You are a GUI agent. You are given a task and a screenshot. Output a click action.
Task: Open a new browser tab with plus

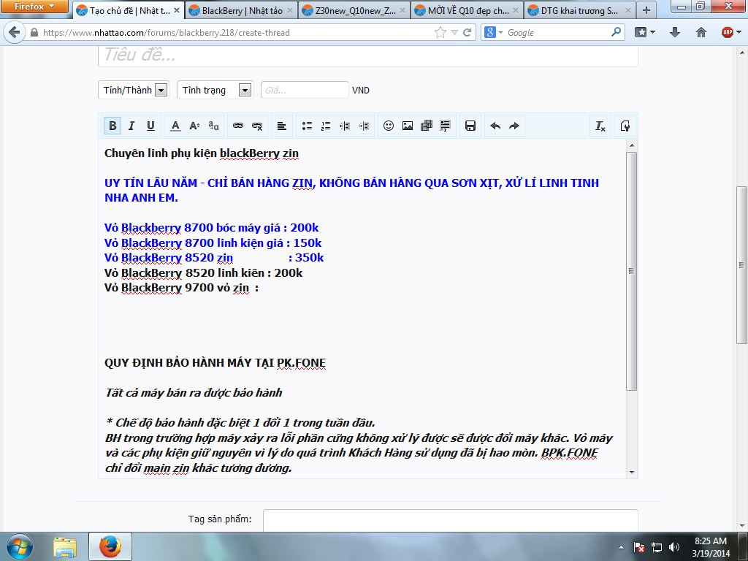click(x=646, y=10)
